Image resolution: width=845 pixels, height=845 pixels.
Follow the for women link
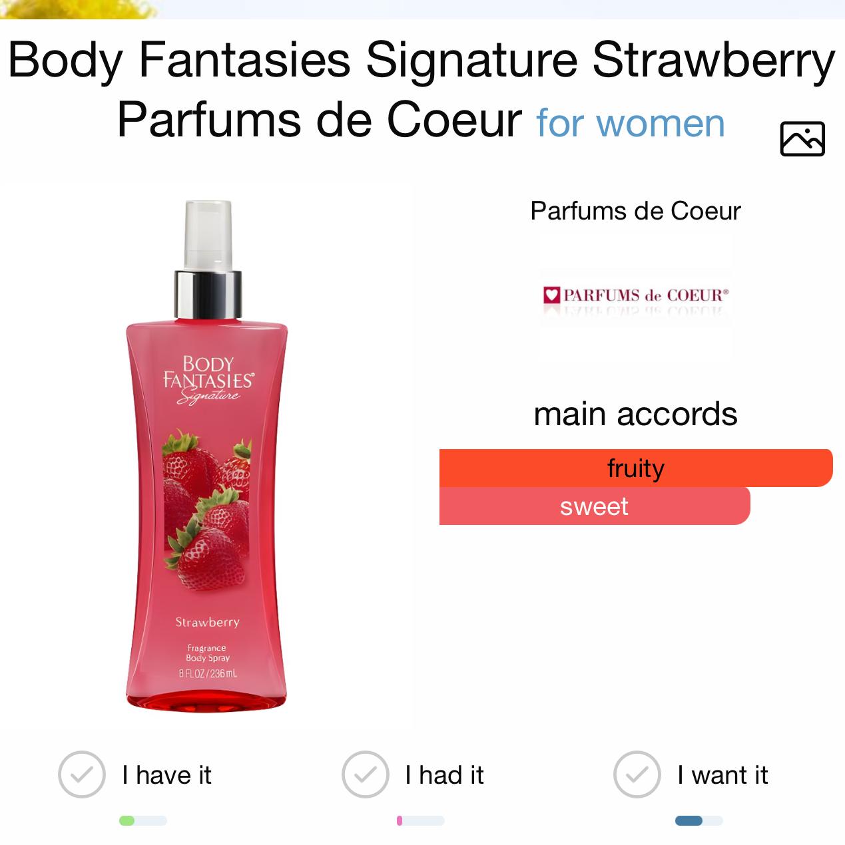click(x=631, y=124)
